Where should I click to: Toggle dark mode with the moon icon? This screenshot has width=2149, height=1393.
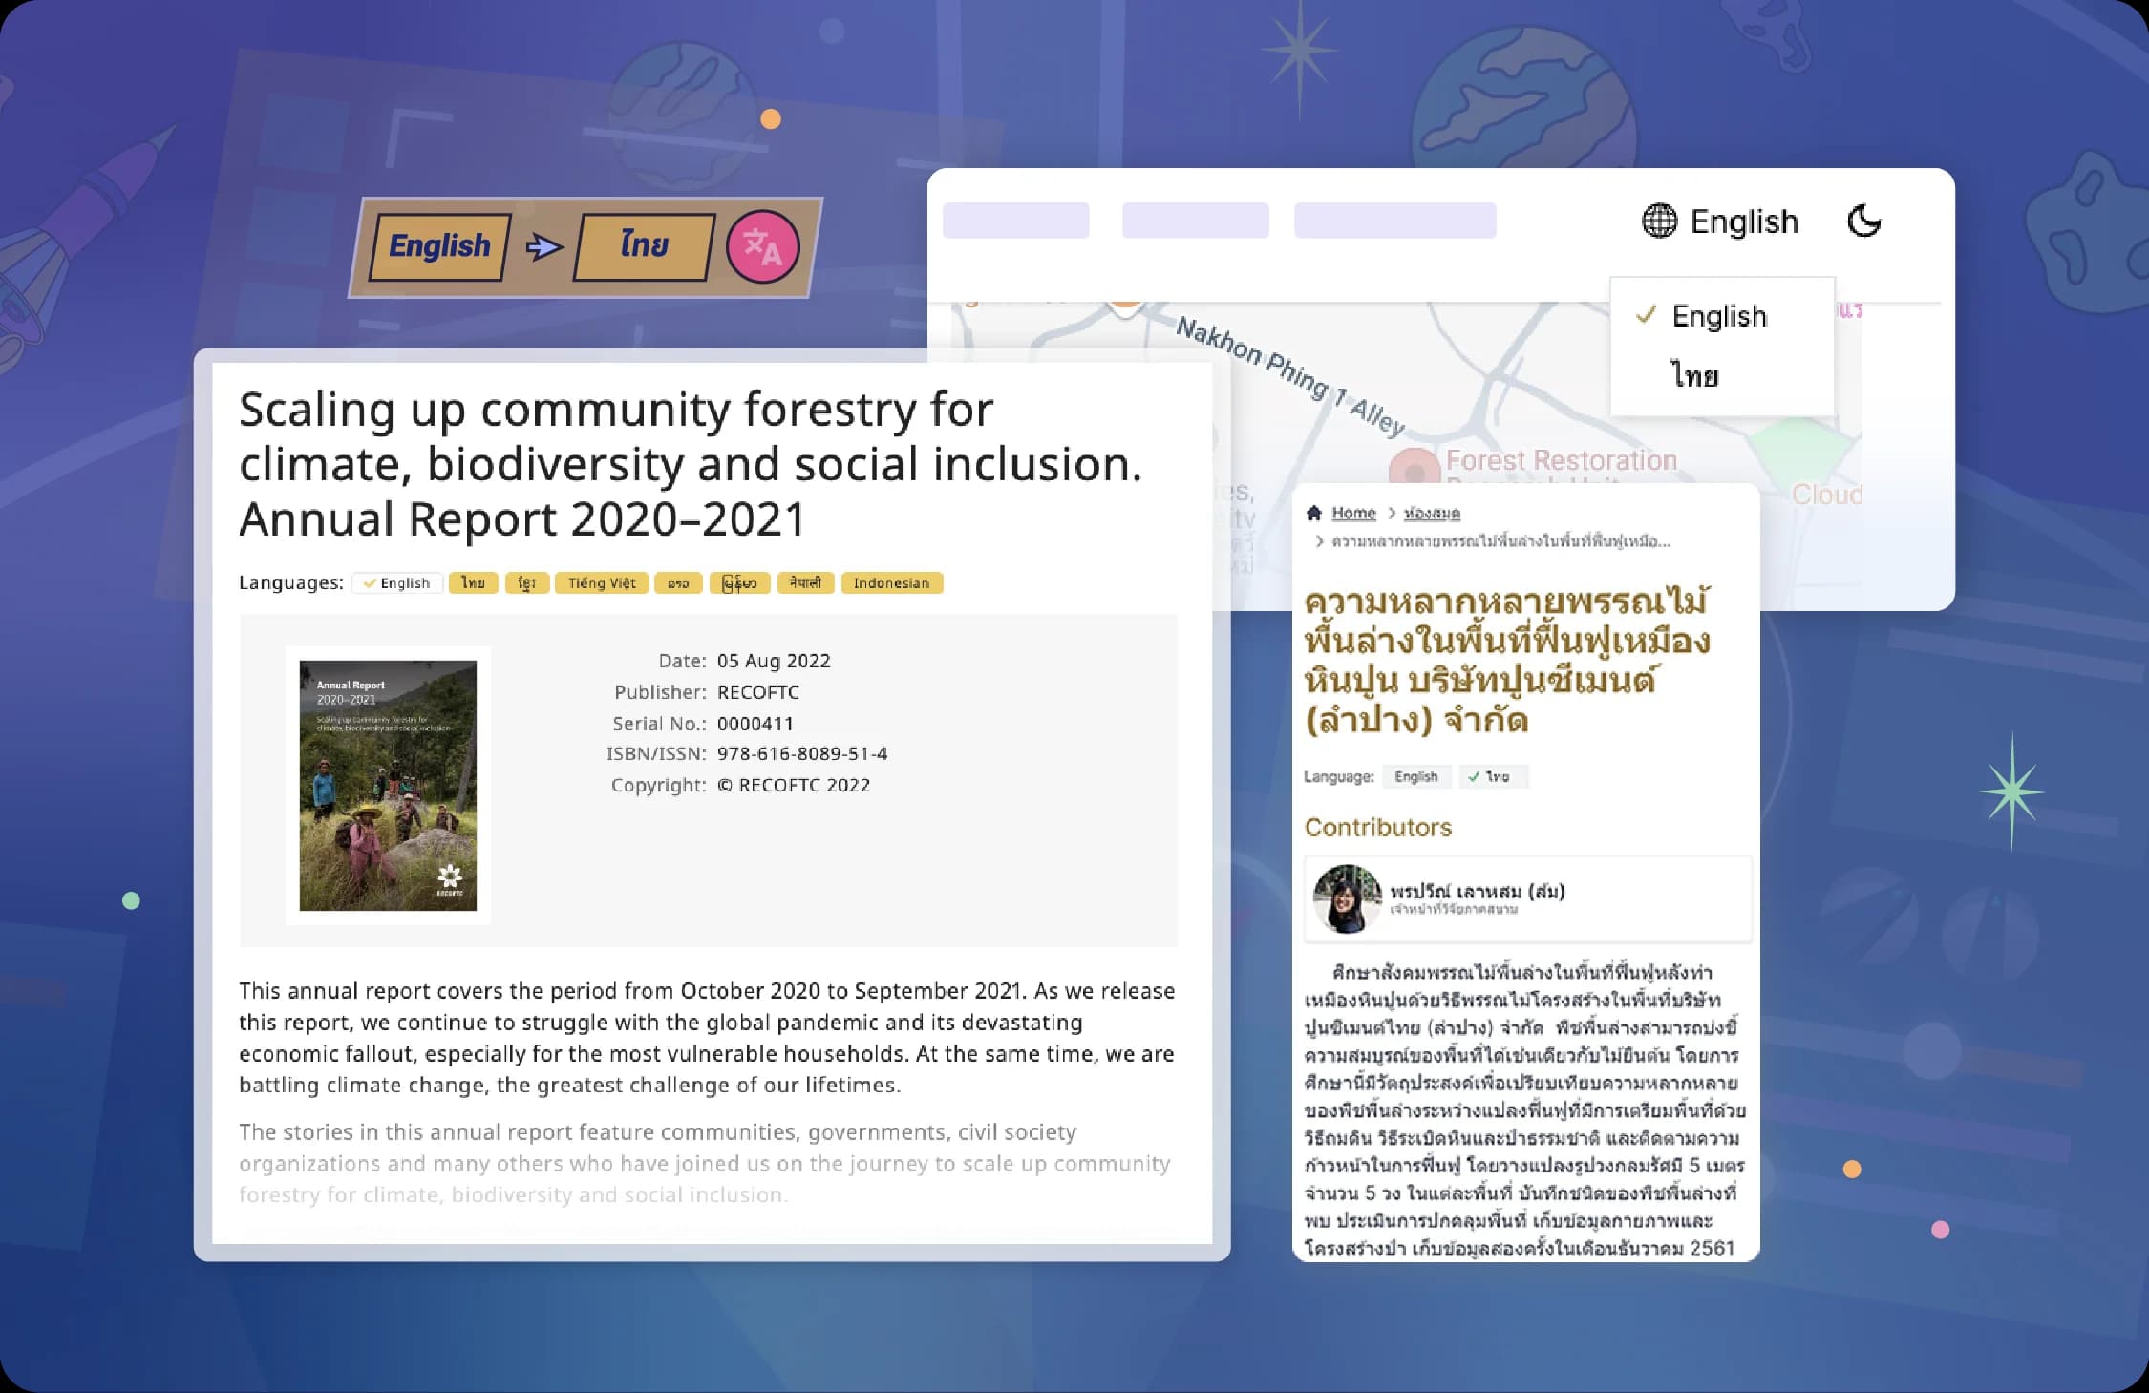1863,222
